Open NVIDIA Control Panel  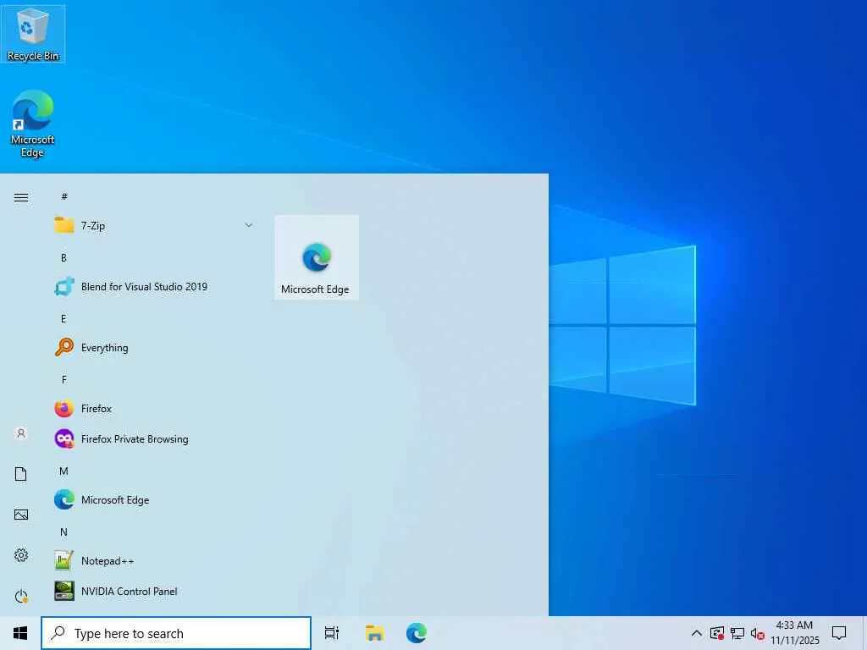pyautogui.click(x=154, y=591)
